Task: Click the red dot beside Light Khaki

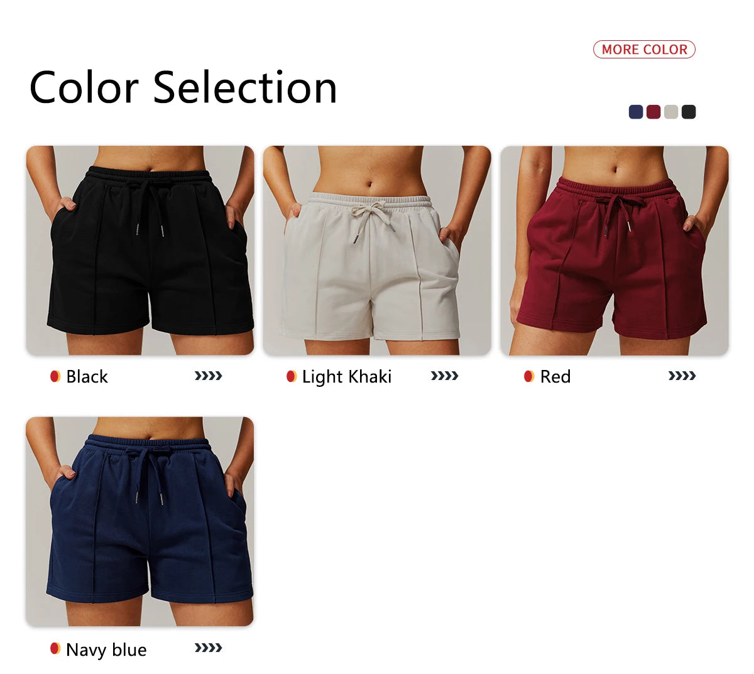Action: tap(292, 376)
